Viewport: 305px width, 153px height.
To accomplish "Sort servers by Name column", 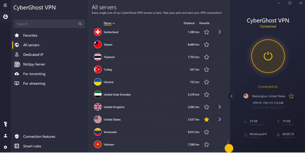I will 108,23.
